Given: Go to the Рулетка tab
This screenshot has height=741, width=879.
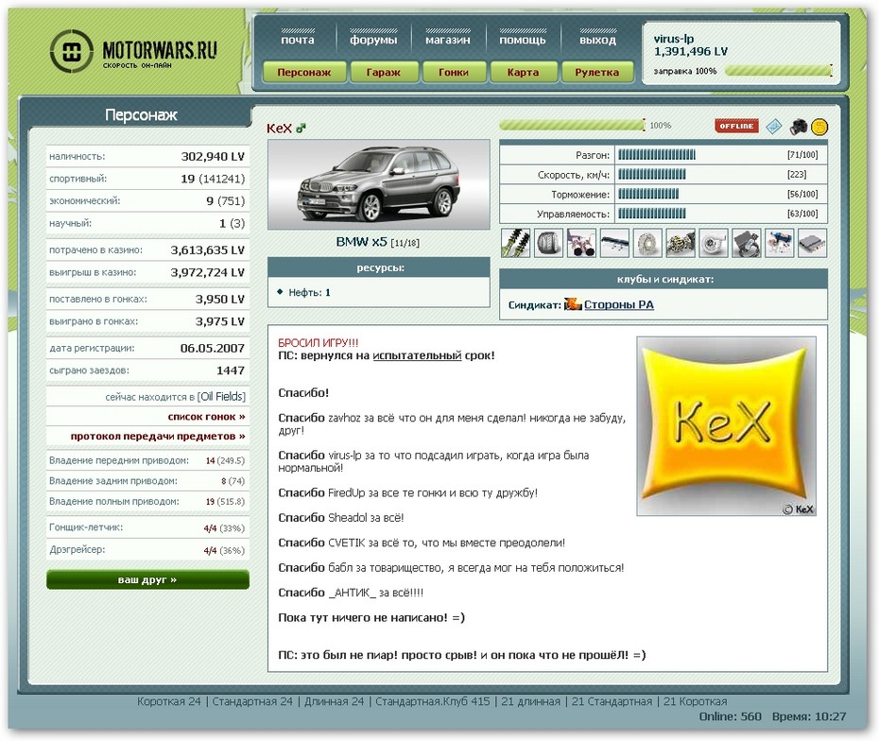Looking at the screenshot, I should 597,72.
